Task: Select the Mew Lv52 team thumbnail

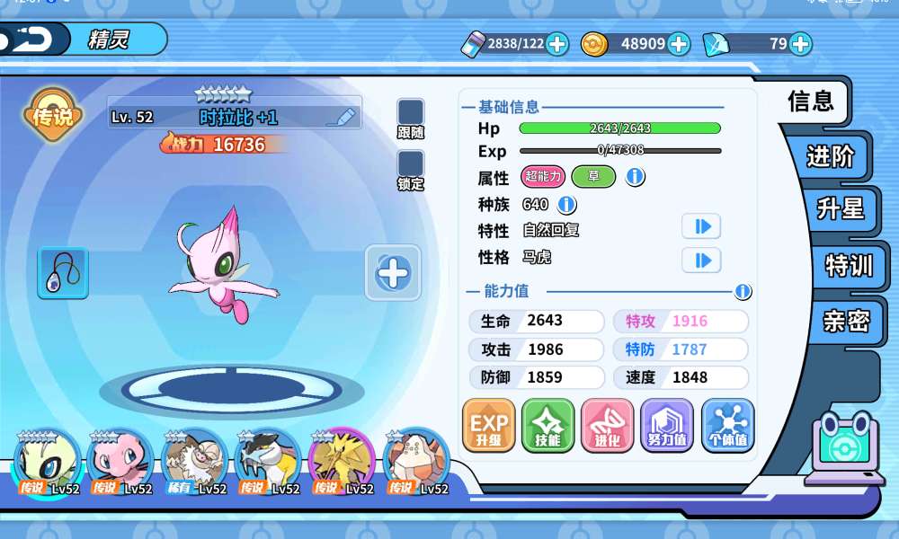Action: pos(120,463)
